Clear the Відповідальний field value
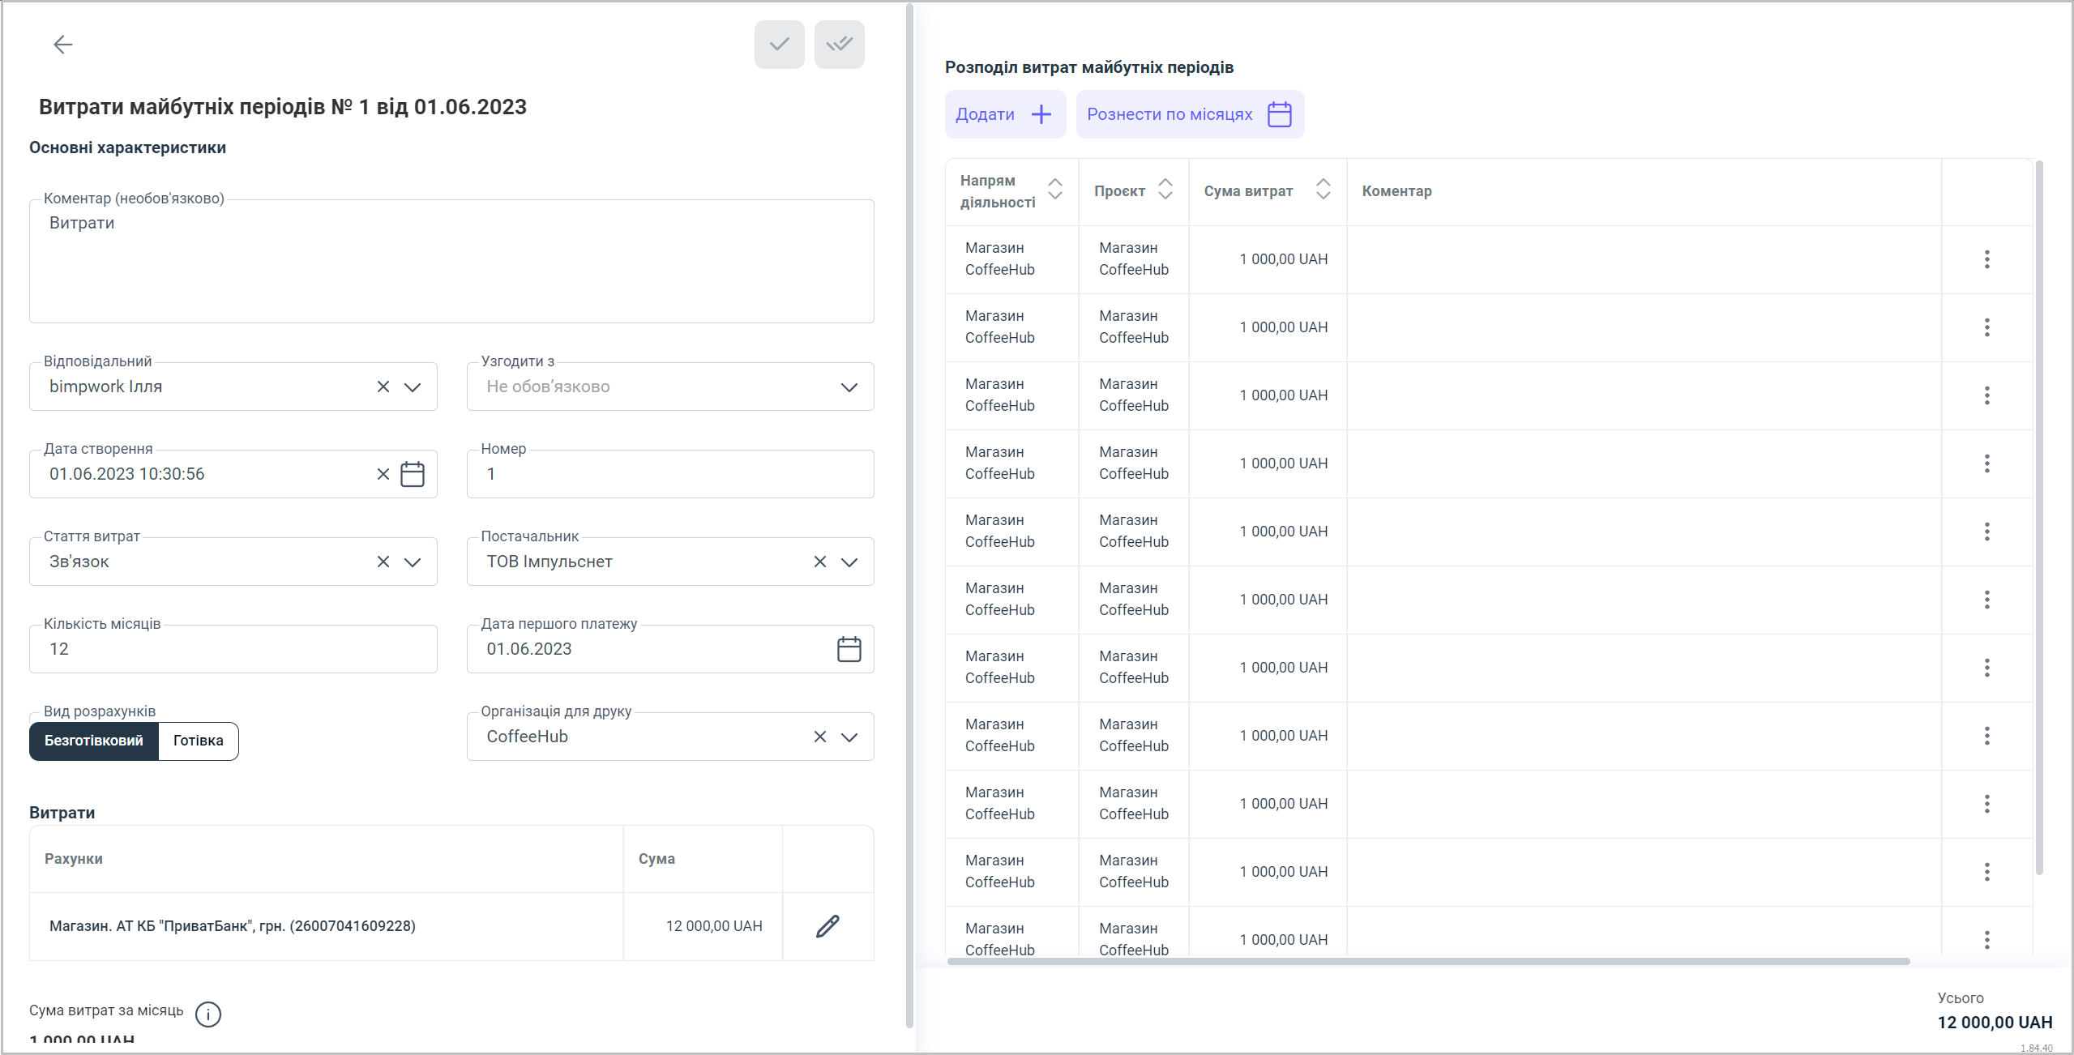This screenshot has height=1055, width=2074. (x=383, y=387)
